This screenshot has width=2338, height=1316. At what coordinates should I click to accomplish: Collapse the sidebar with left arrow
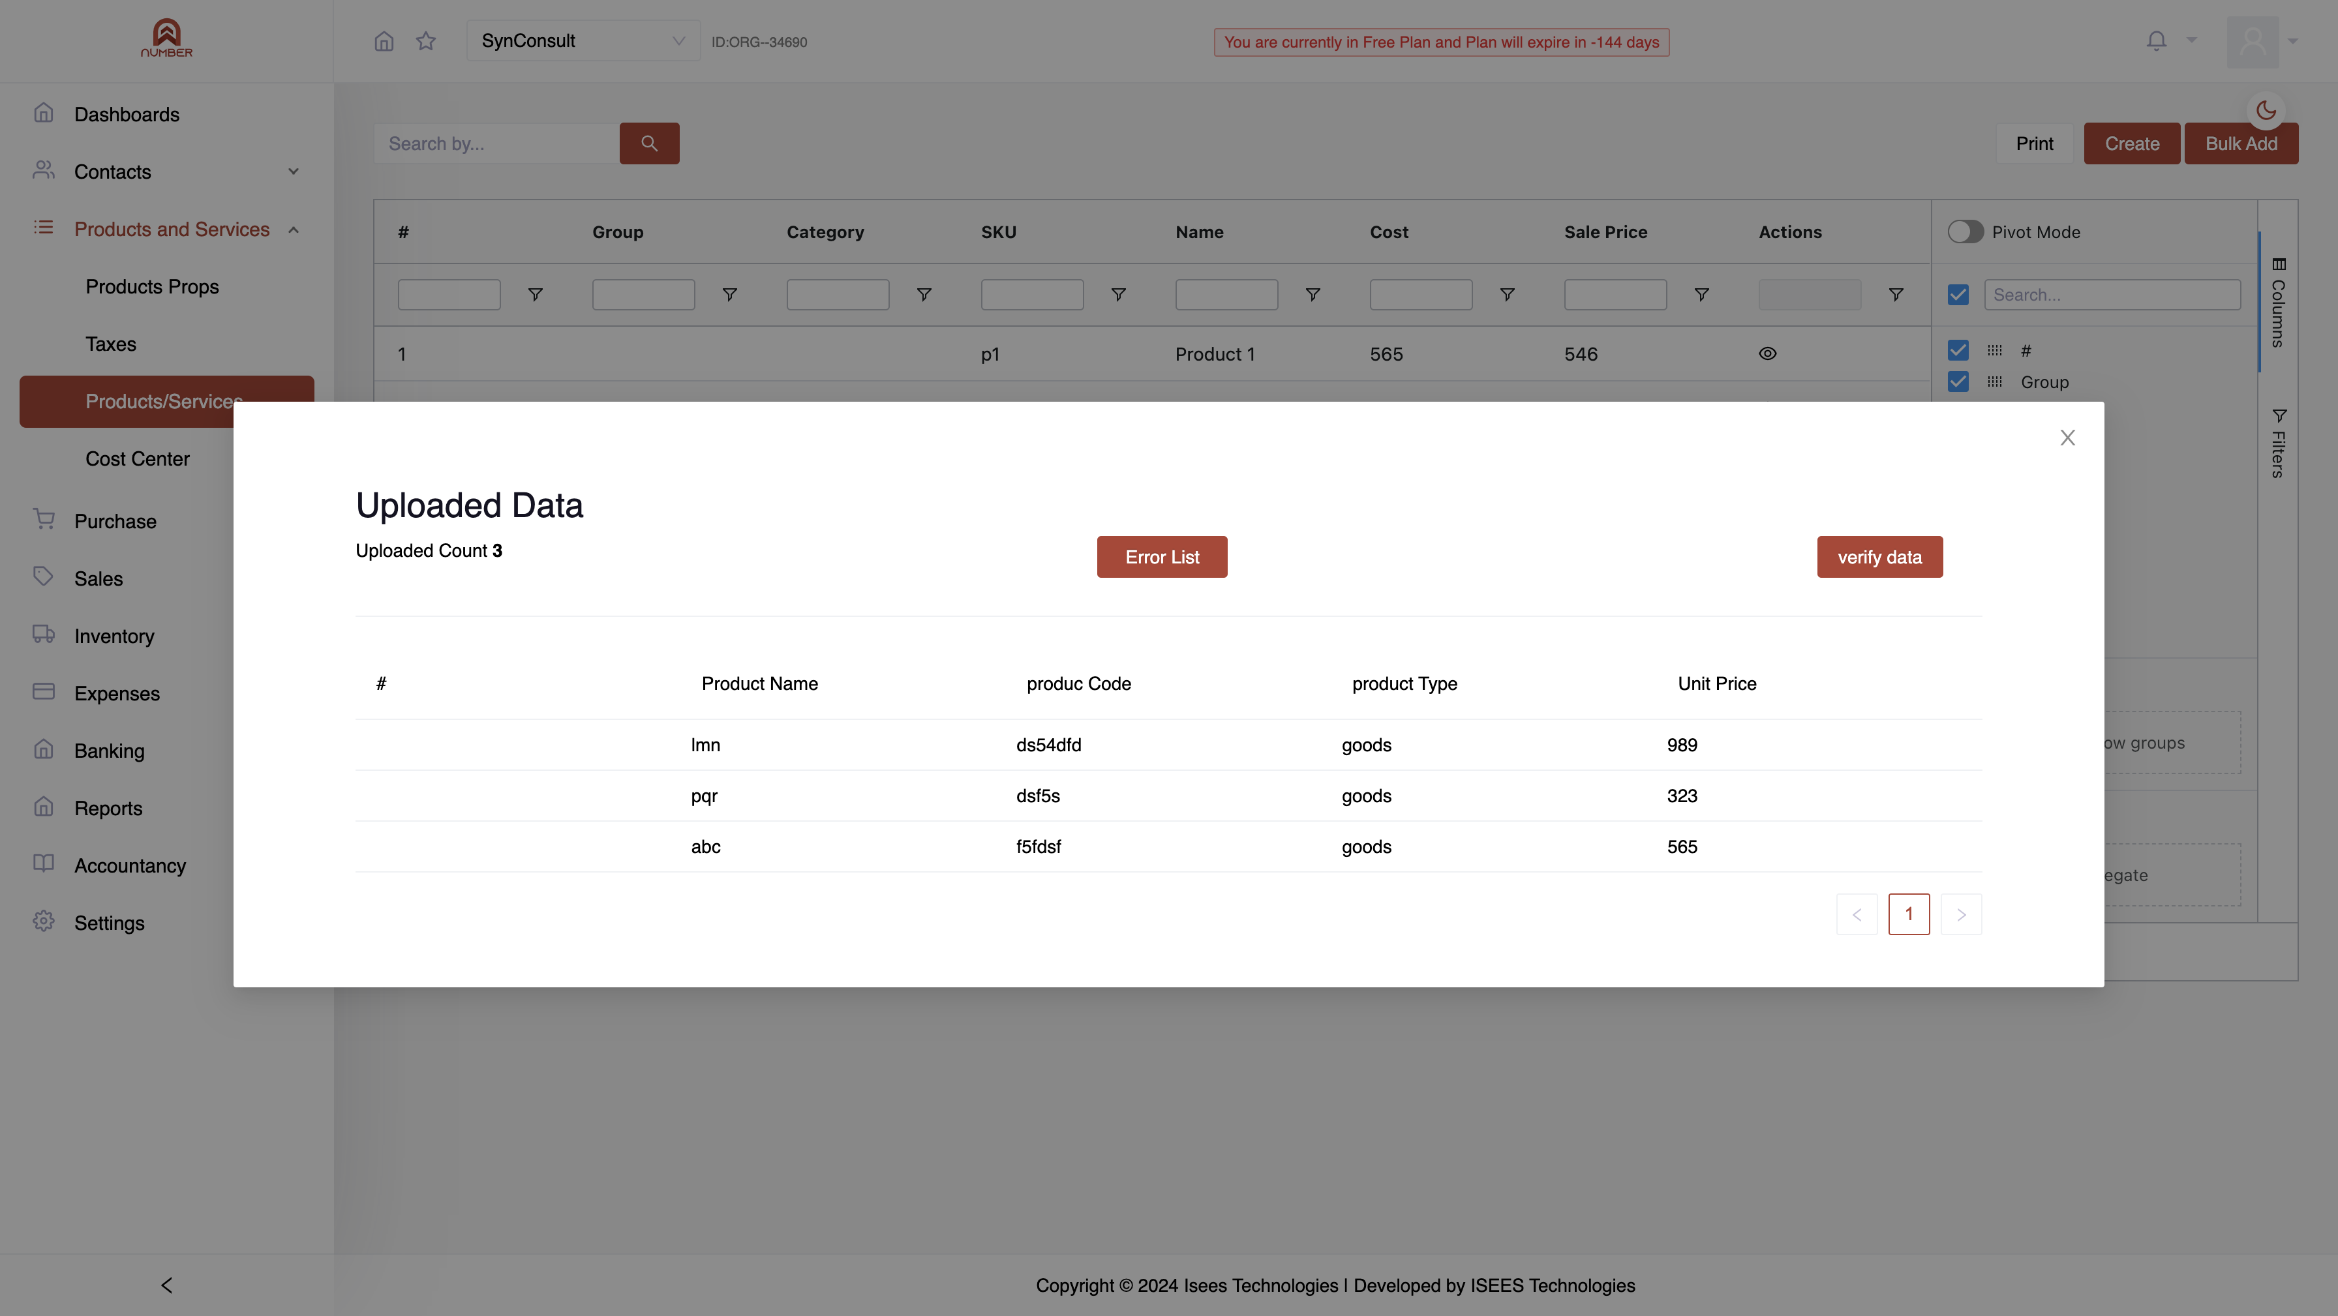(x=166, y=1285)
